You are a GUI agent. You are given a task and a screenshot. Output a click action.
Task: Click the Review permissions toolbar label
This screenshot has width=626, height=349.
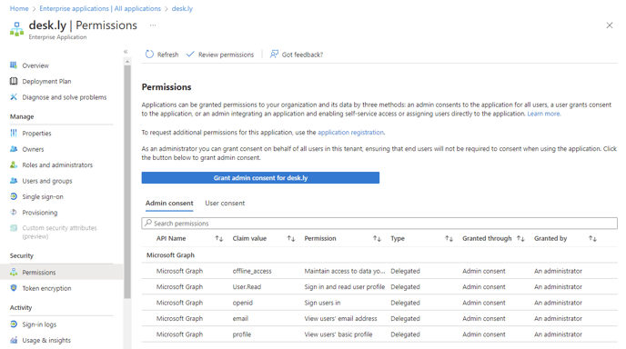click(226, 55)
